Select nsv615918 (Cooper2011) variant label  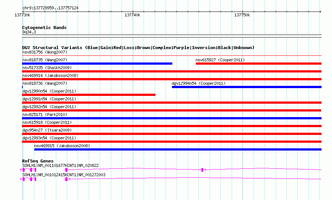[x=47, y=122]
